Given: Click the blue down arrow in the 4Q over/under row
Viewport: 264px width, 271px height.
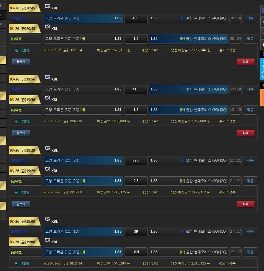Looking at the screenshot, I should pyautogui.click(x=182, y=18).
